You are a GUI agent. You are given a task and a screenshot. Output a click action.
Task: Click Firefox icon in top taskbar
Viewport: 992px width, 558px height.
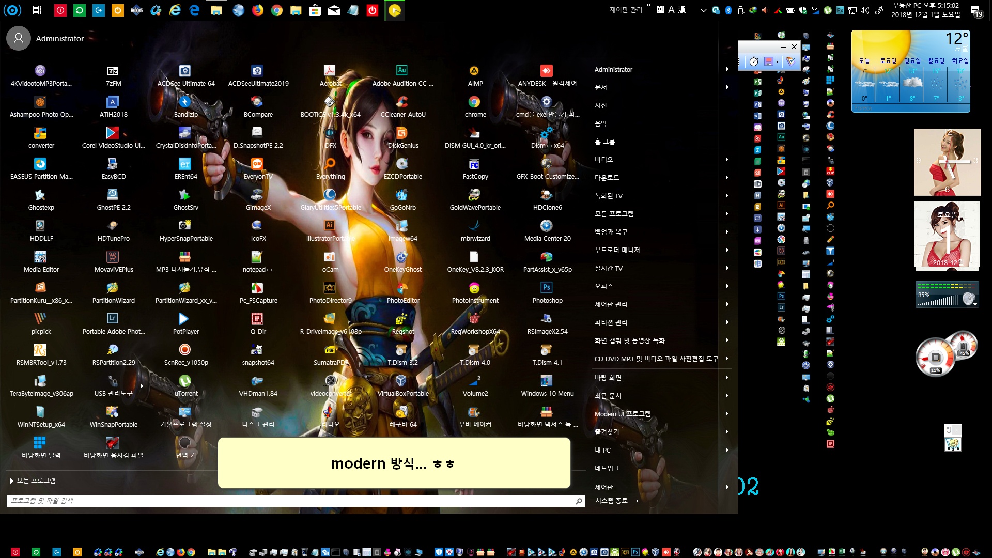pos(257,10)
